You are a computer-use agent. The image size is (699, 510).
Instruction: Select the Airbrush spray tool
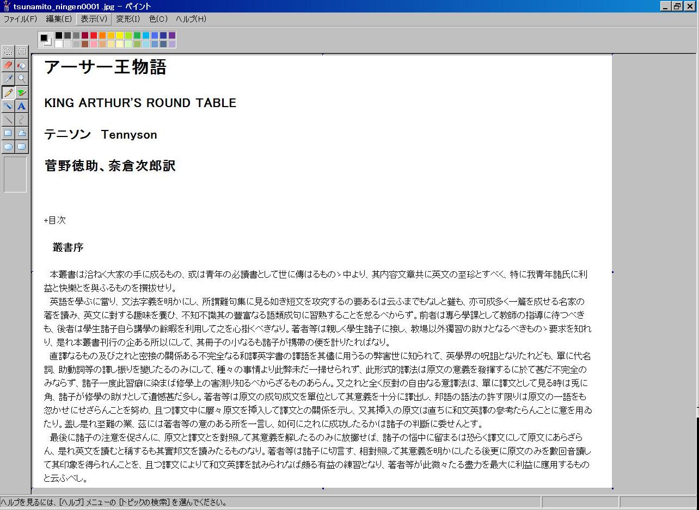8,106
